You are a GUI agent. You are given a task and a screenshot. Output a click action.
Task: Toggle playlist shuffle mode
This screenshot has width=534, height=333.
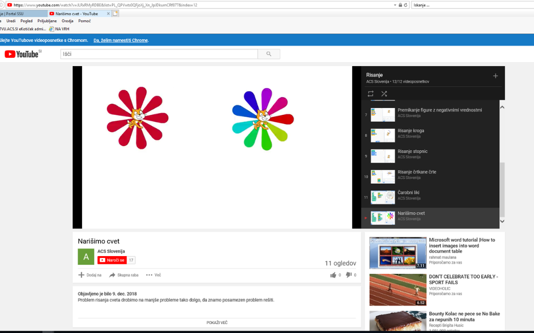pos(384,94)
